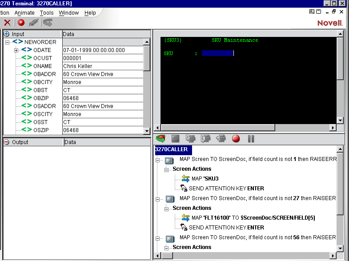Click screen icon for field count 56 row

pos(169,238)
